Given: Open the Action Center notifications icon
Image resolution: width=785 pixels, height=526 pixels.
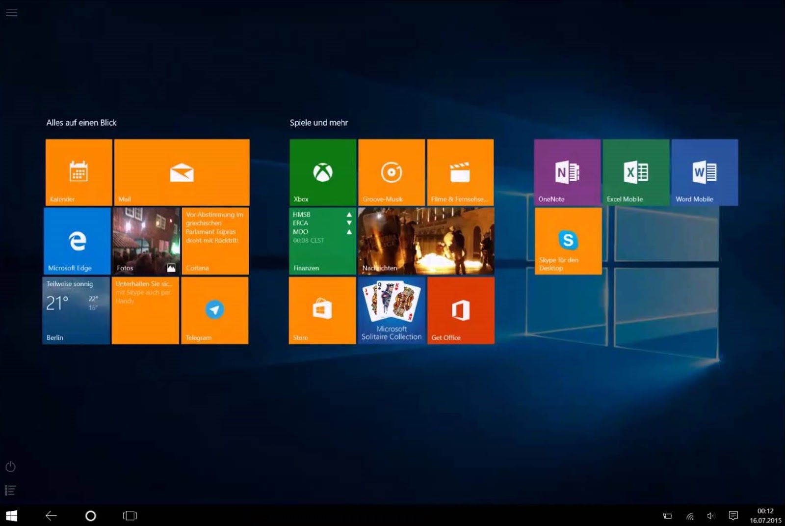Looking at the screenshot, I should 733,516.
